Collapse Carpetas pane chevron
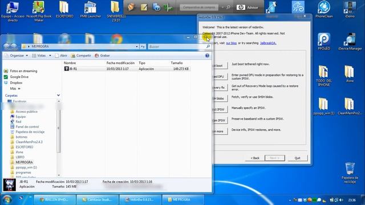The height and width of the screenshot is (205, 365). point(58,95)
